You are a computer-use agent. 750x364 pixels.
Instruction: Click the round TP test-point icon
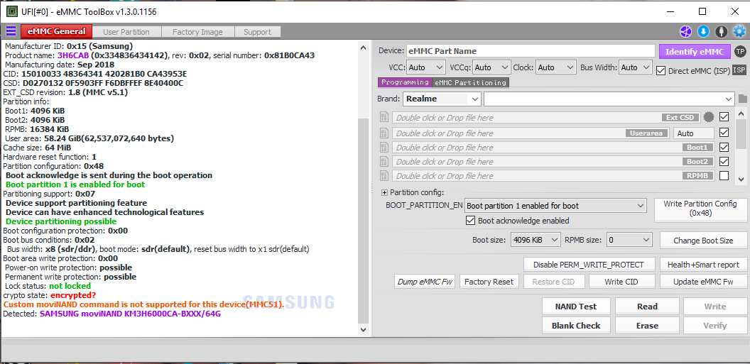click(x=740, y=52)
